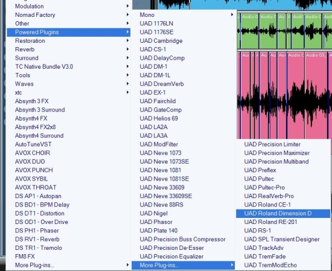Load UAD Nigel guitar plugin
The height and width of the screenshot is (271, 332).
tap(183, 214)
